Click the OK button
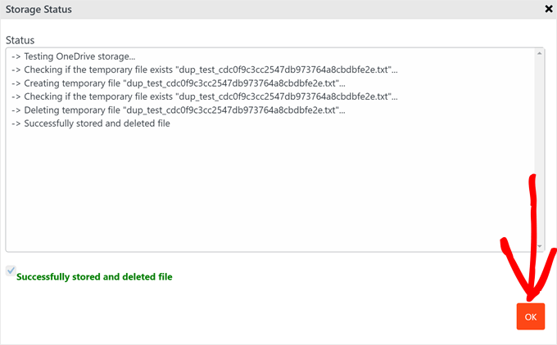 click(x=530, y=316)
